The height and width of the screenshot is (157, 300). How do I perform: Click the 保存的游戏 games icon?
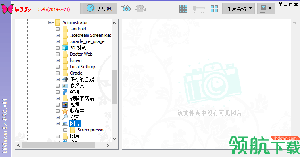(65, 79)
